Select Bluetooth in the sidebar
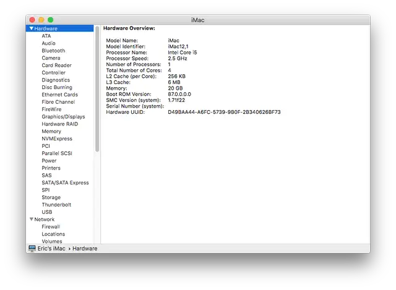 click(53, 51)
